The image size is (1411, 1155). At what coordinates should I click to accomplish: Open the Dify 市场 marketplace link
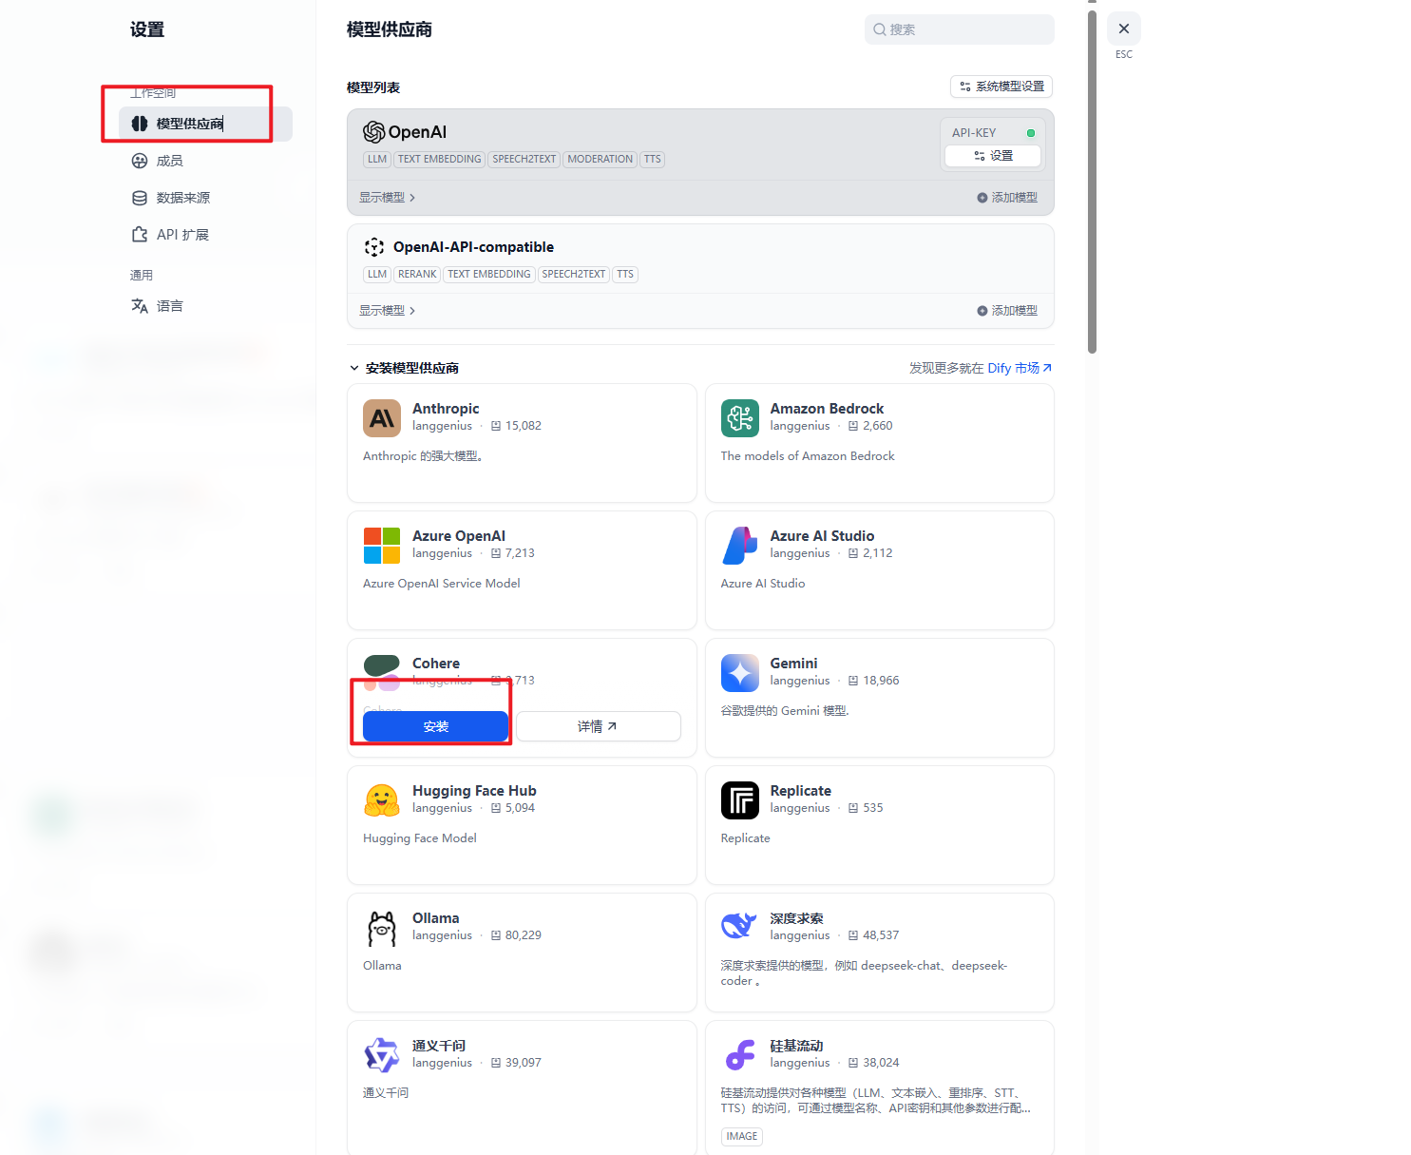click(x=1020, y=368)
